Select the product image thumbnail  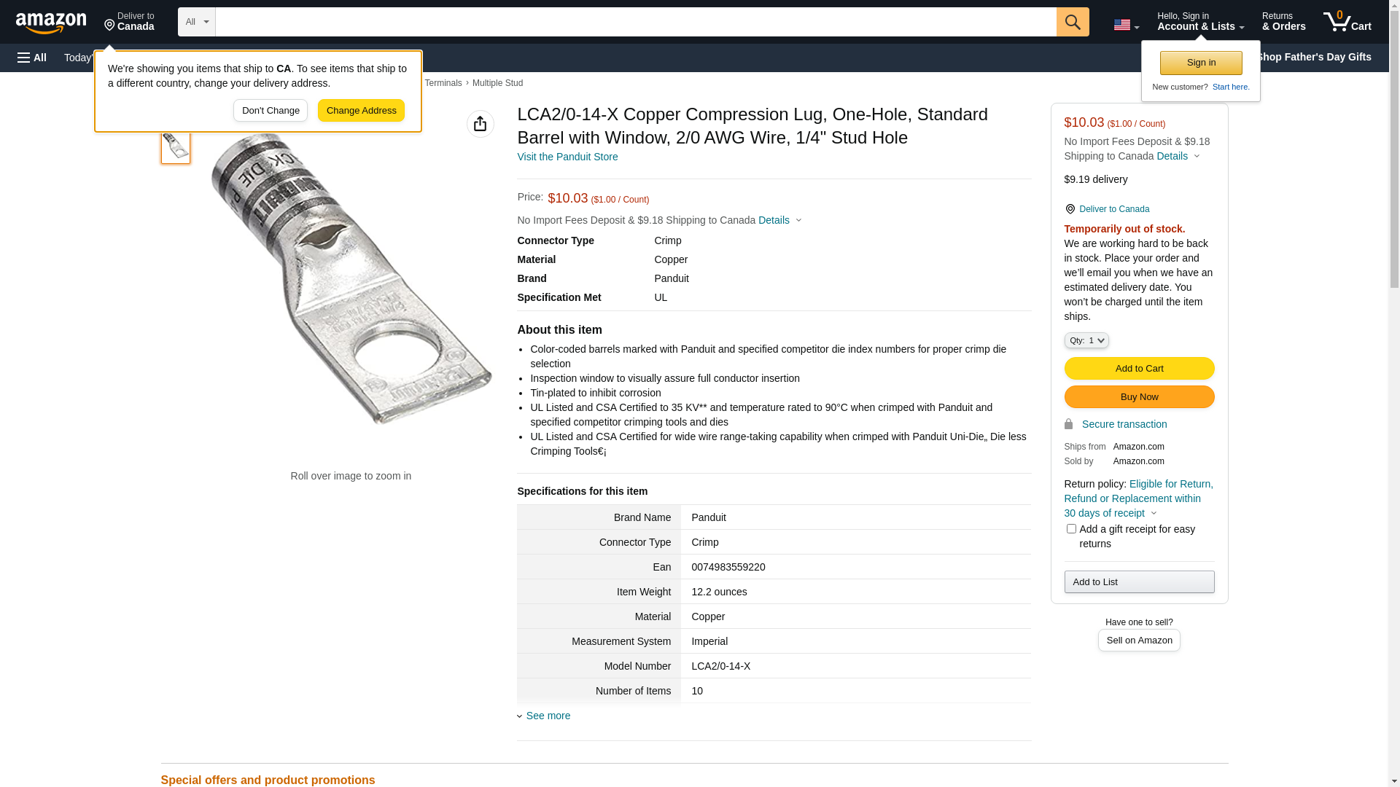pyautogui.click(x=176, y=146)
